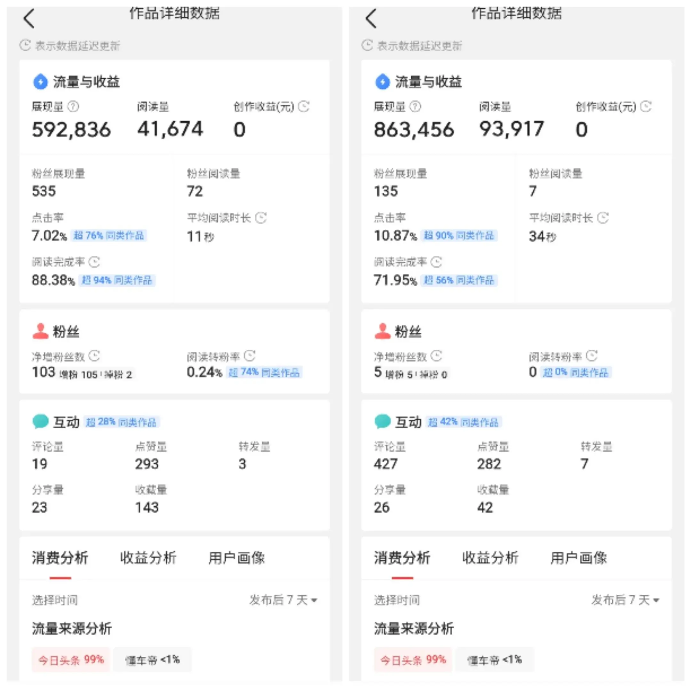691x691 pixels.
Task: Tap the 今日头条 99% source tag in the left panel
Action: [x=71, y=660]
